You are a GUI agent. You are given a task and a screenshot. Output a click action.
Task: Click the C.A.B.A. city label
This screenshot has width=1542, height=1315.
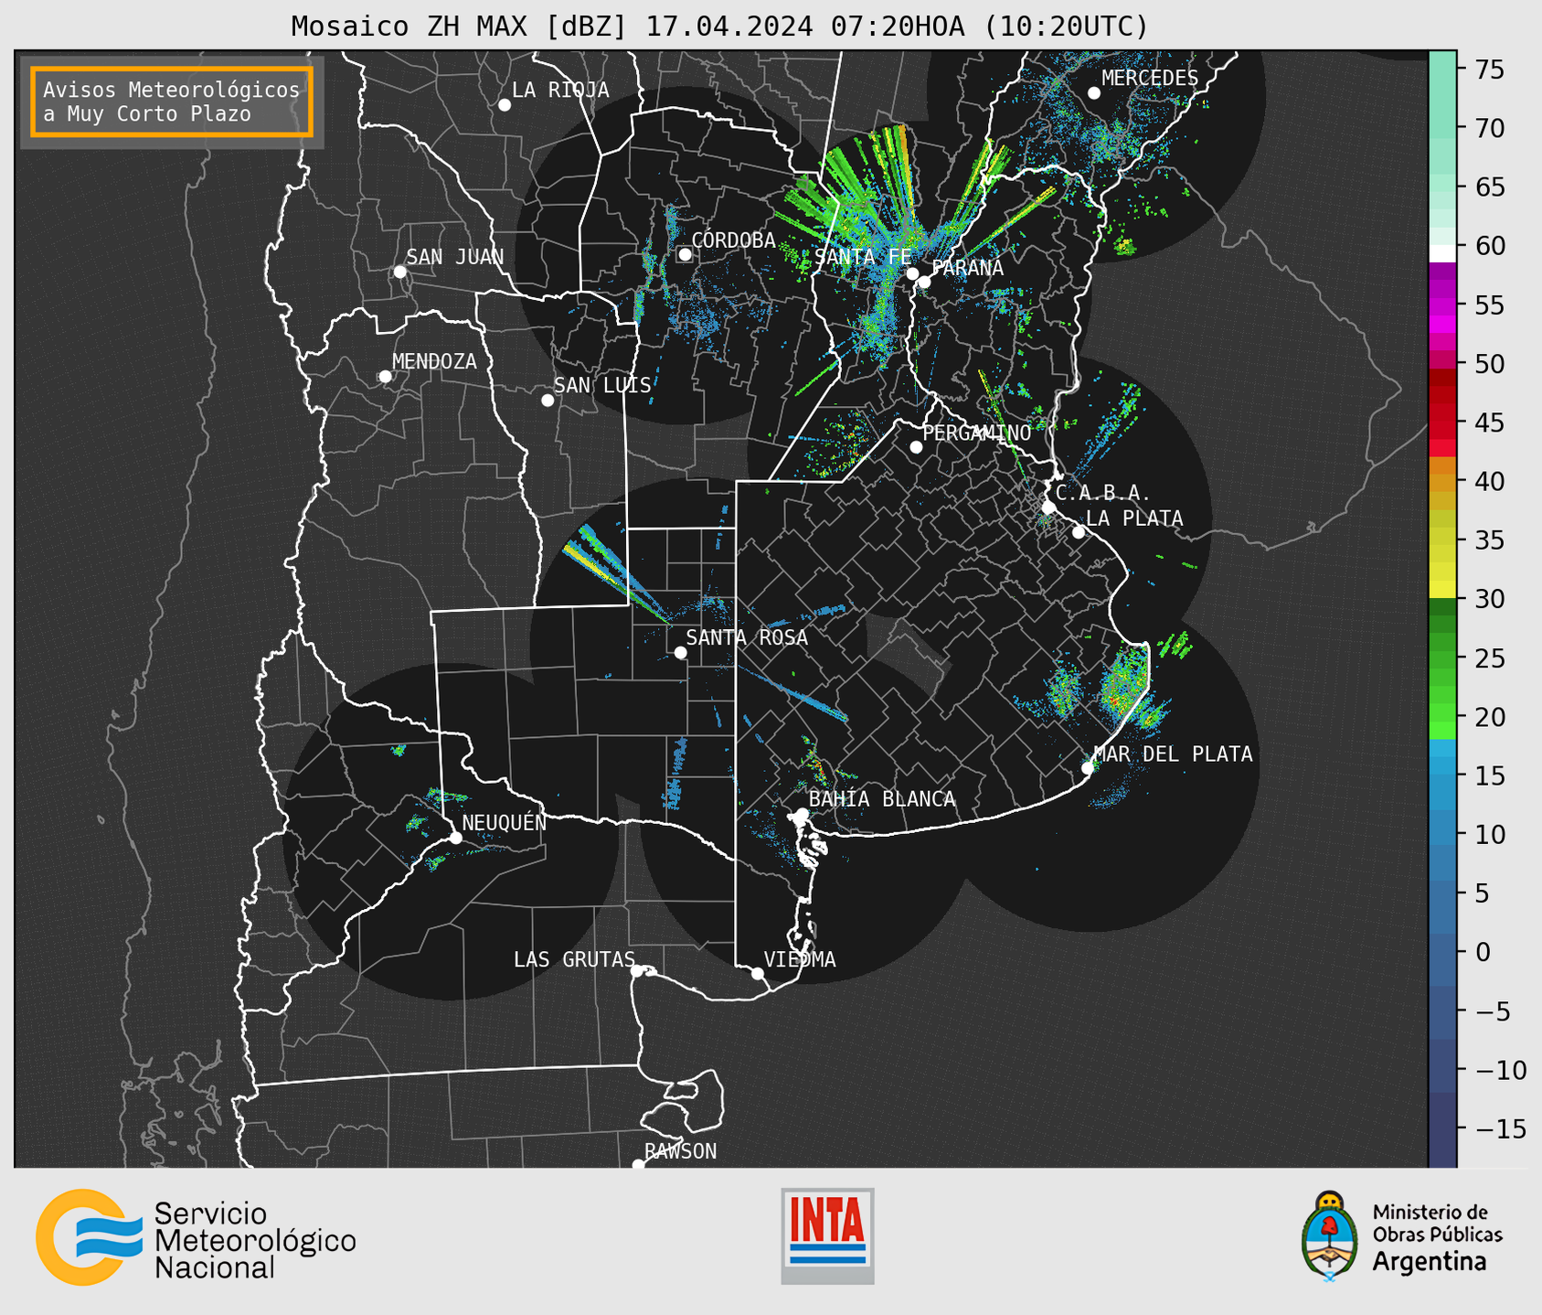coord(1103,493)
